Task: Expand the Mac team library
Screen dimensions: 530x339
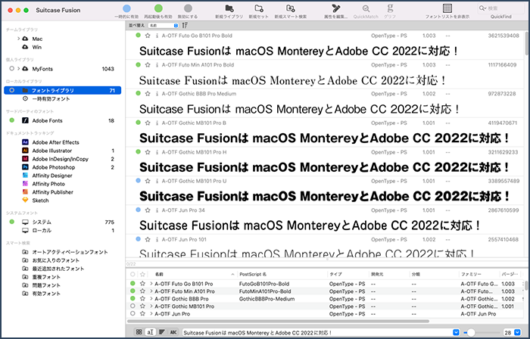Action: click(x=19, y=39)
